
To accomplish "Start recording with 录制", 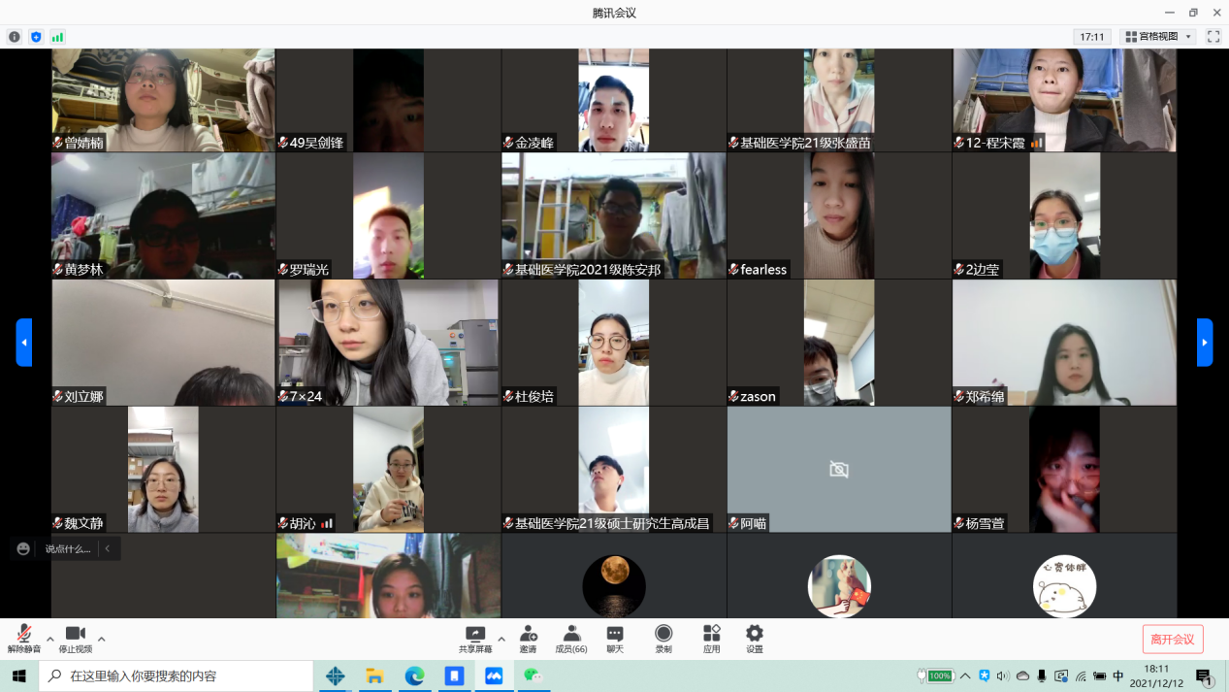I will click(663, 639).
